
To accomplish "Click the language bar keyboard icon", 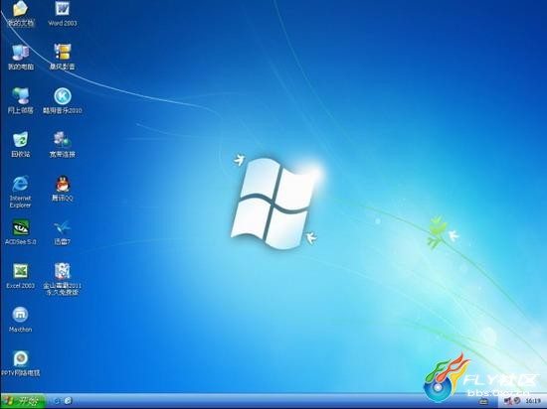I will click(483, 402).
